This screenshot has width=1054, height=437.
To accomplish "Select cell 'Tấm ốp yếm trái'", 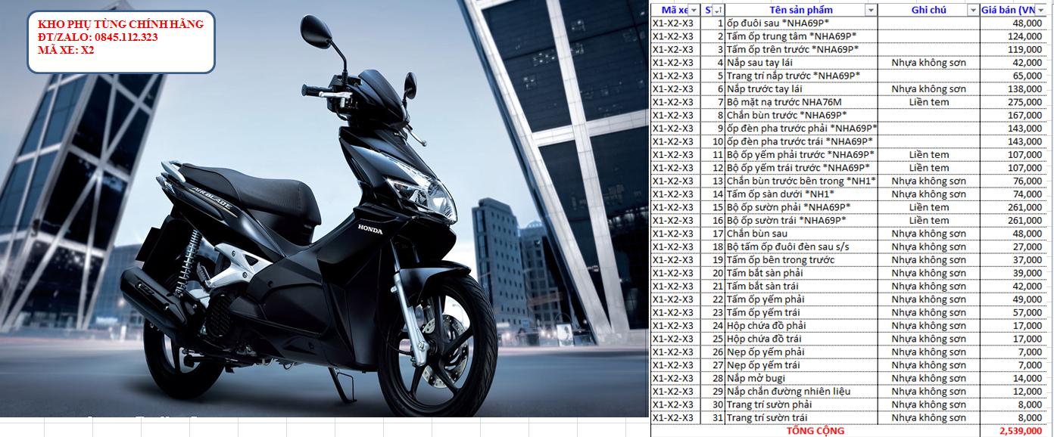I will click(801, 312).
